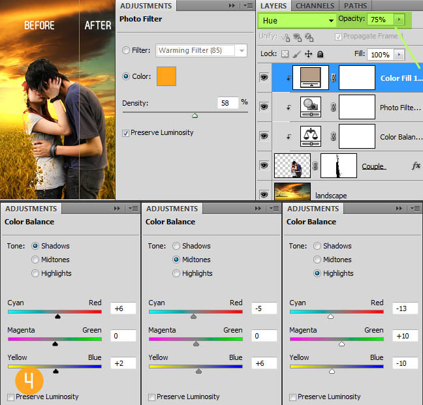Enable Preserve Luminosity in Shadows Color Balance
423x405 pixels.
click(x=10, y=397)
